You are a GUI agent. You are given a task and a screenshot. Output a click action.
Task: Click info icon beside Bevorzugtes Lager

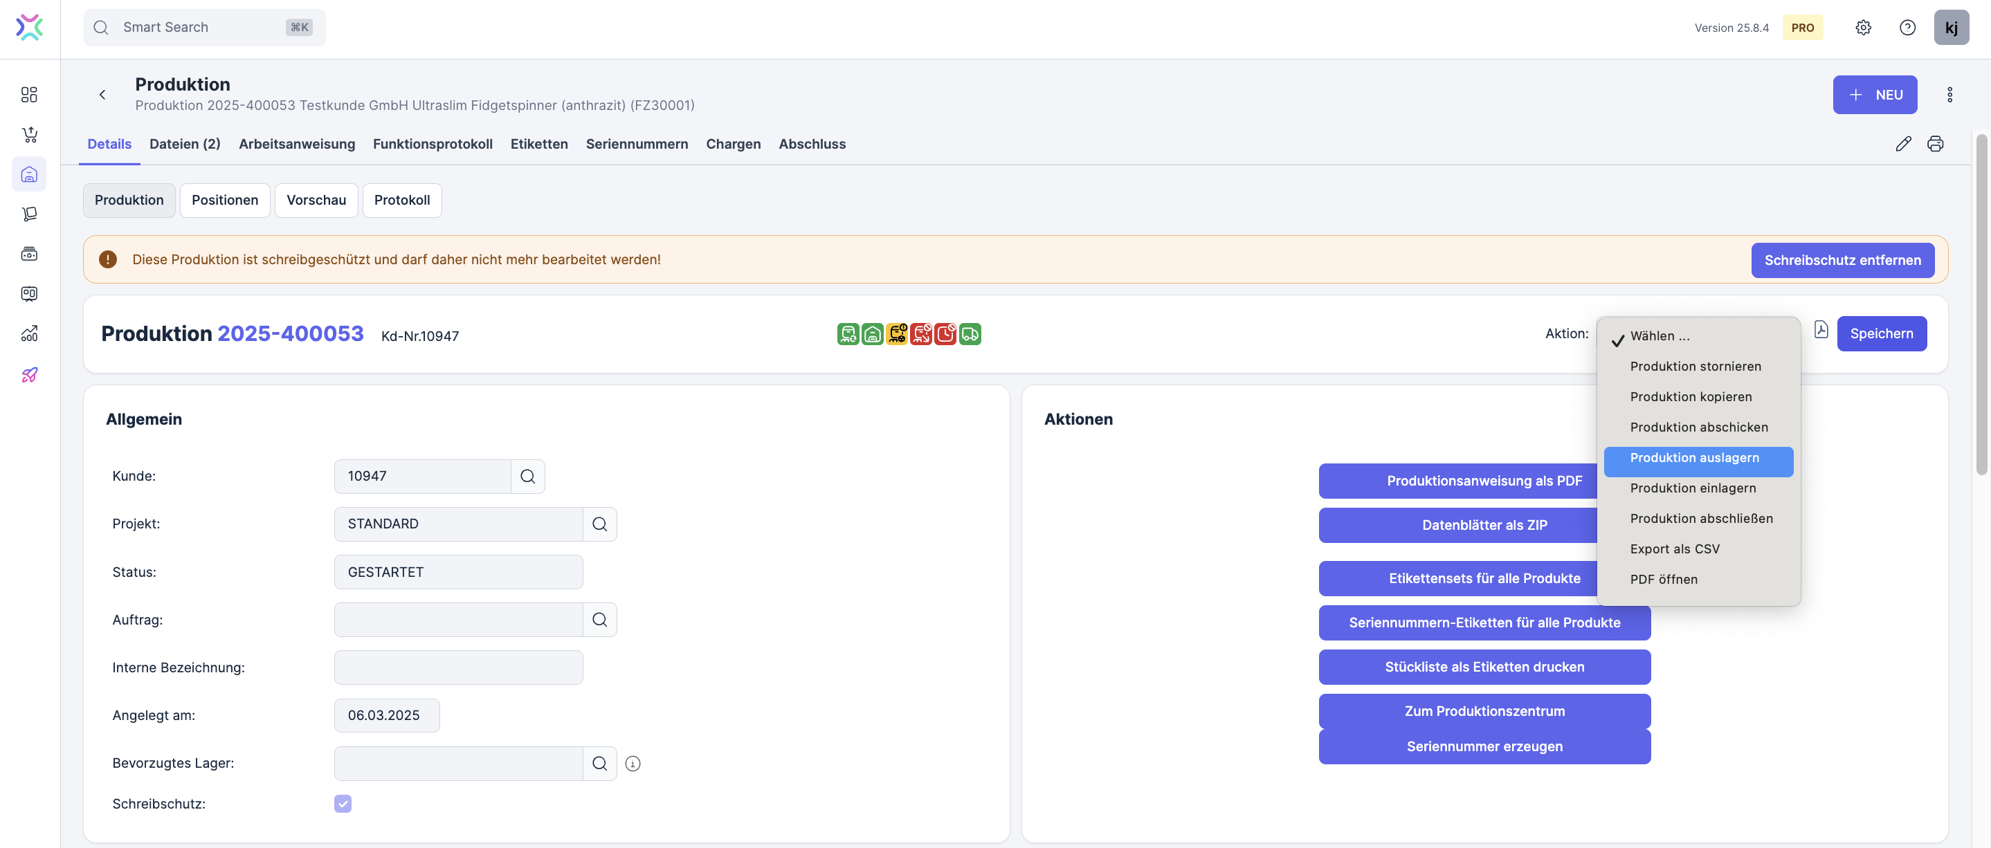click(633, 763)
